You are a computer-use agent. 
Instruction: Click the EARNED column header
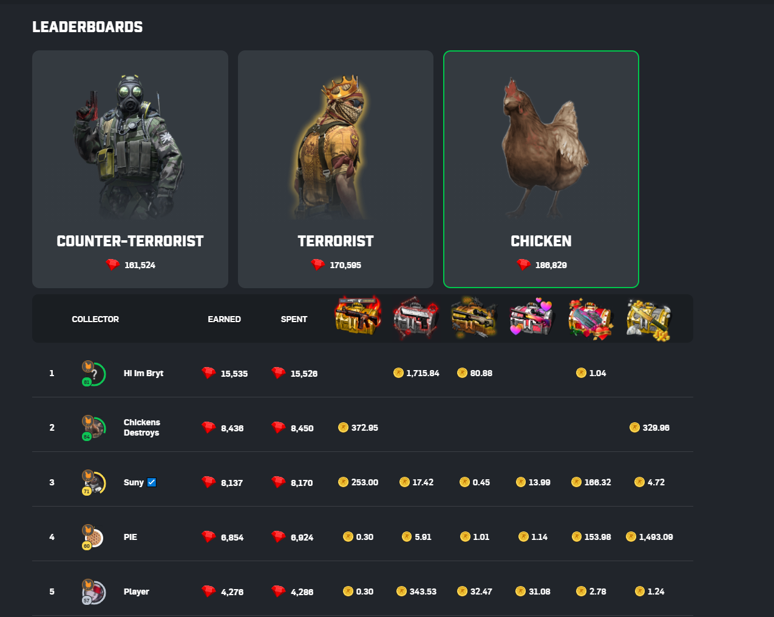click(x=224, y=319)
